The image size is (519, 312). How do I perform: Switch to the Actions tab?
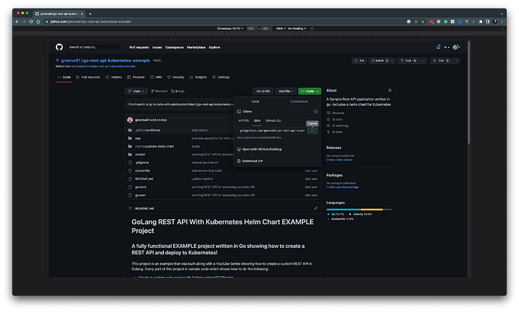(114, 77)
